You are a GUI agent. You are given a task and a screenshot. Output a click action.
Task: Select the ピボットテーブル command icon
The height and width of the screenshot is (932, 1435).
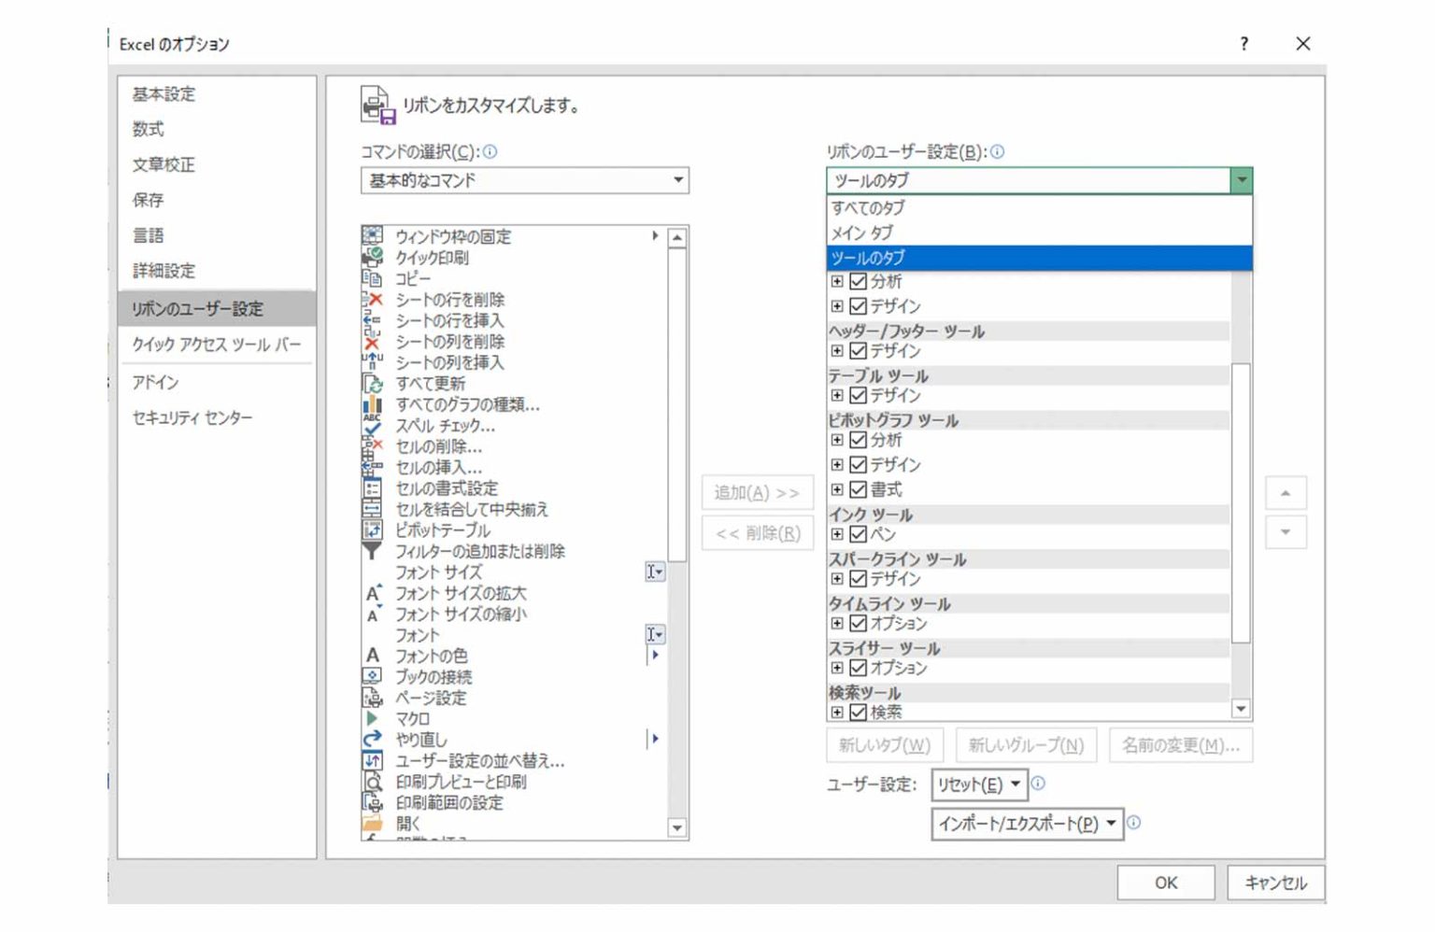click(372, 530)
